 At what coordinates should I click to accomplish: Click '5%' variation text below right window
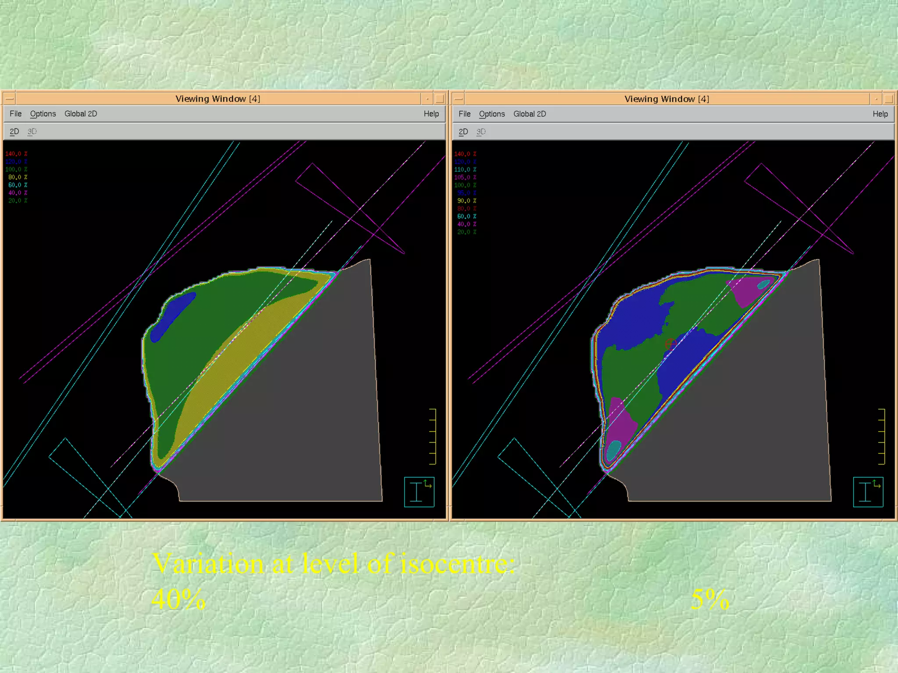click(x=710, y=599)
